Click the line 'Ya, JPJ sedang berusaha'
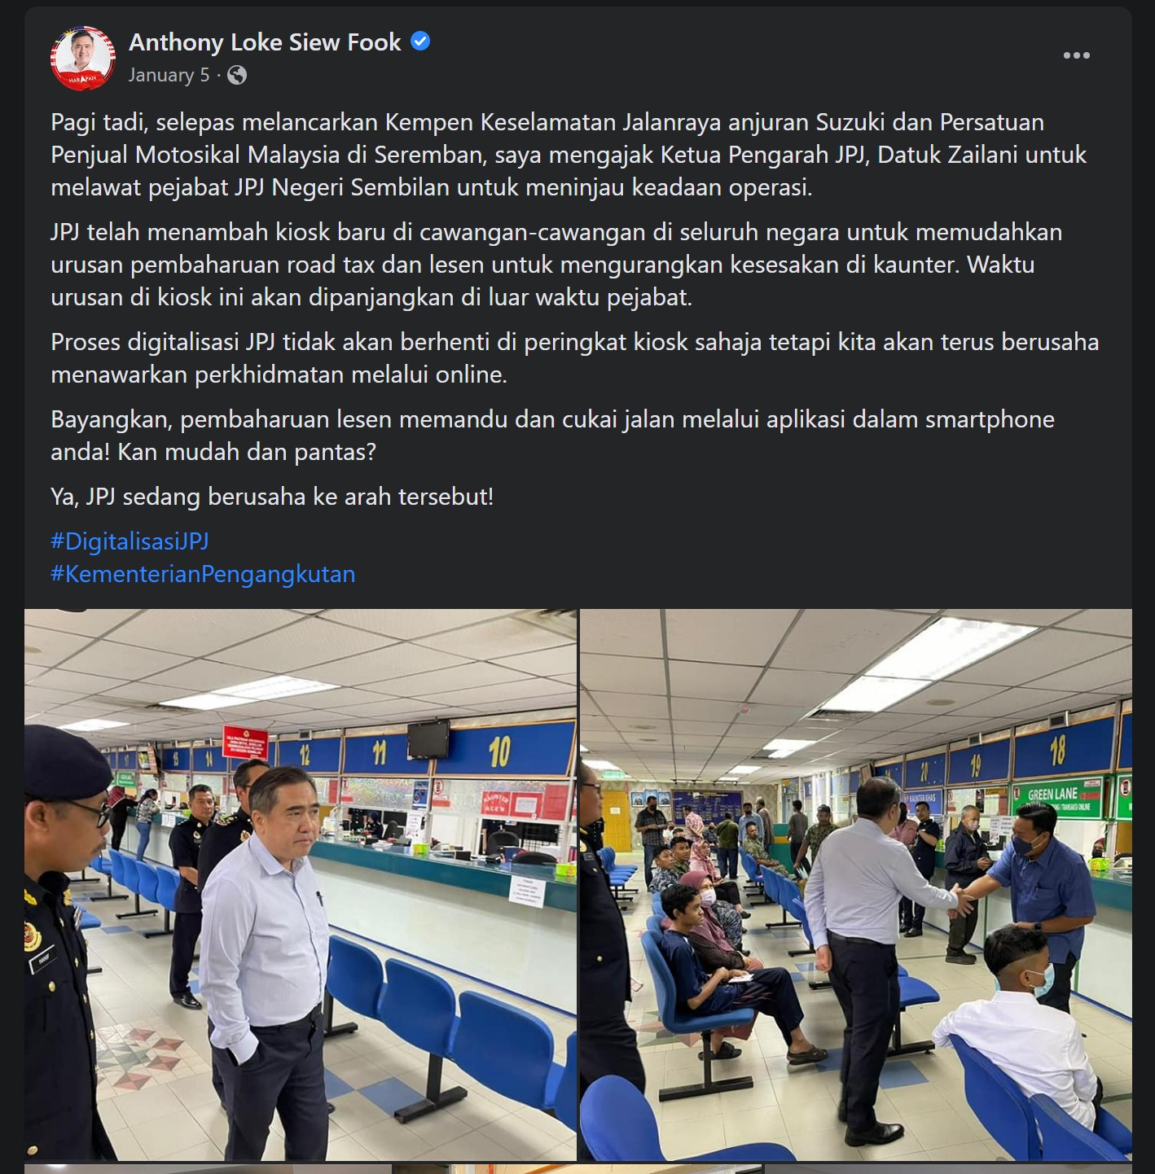Screen dimensions: 1155x1174 pos(272,497)
